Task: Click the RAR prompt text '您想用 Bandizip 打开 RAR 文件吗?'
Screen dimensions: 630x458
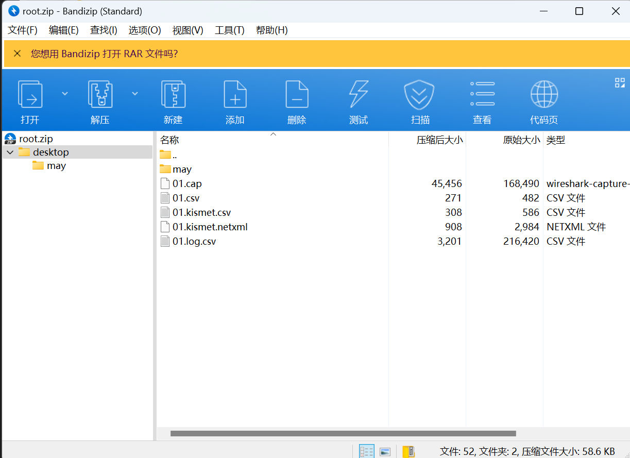Action: point(105,54)
